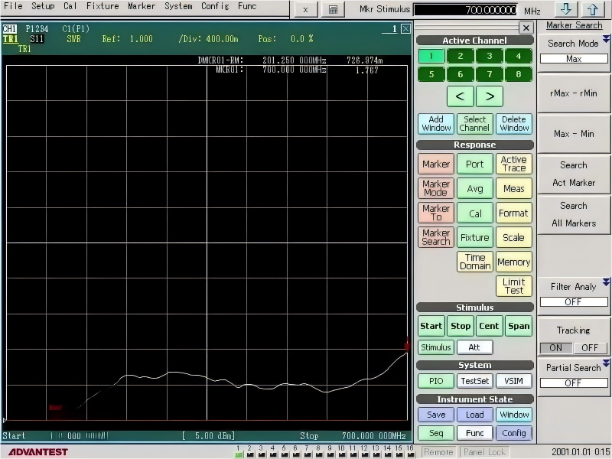
Task: Open the Marker menu
Action: click(142, 6)
